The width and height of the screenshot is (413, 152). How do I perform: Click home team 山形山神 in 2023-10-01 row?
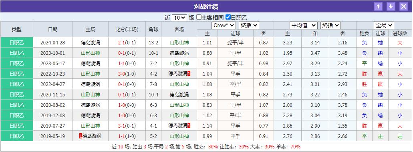coord(91,53)
